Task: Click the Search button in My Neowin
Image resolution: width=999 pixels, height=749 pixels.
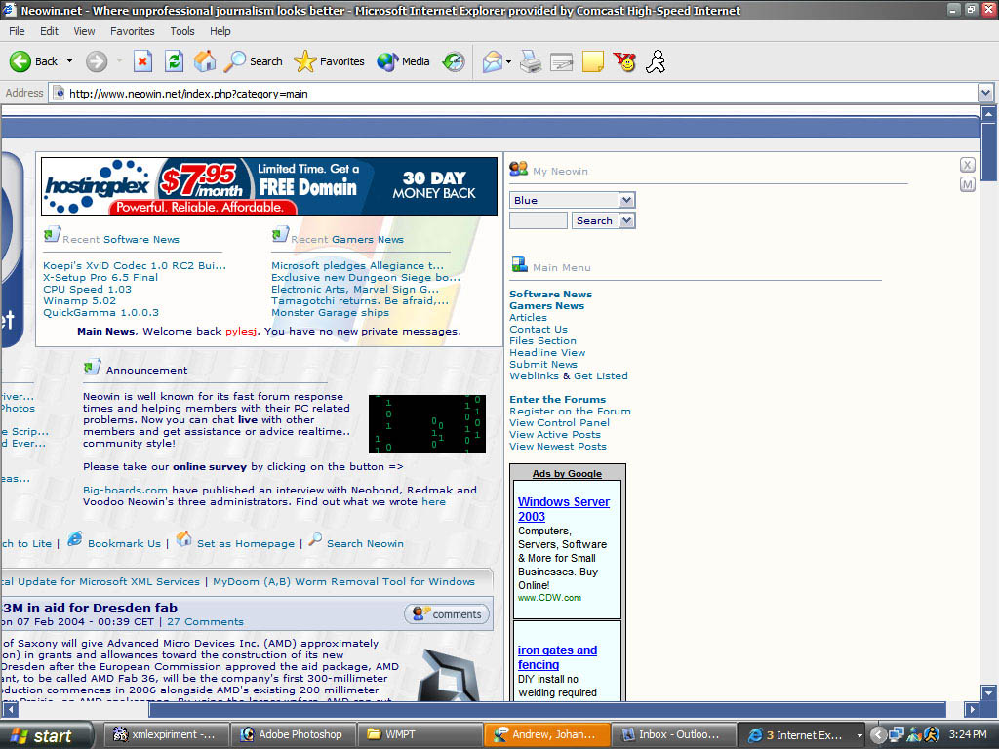Action: tap(594, 220)
